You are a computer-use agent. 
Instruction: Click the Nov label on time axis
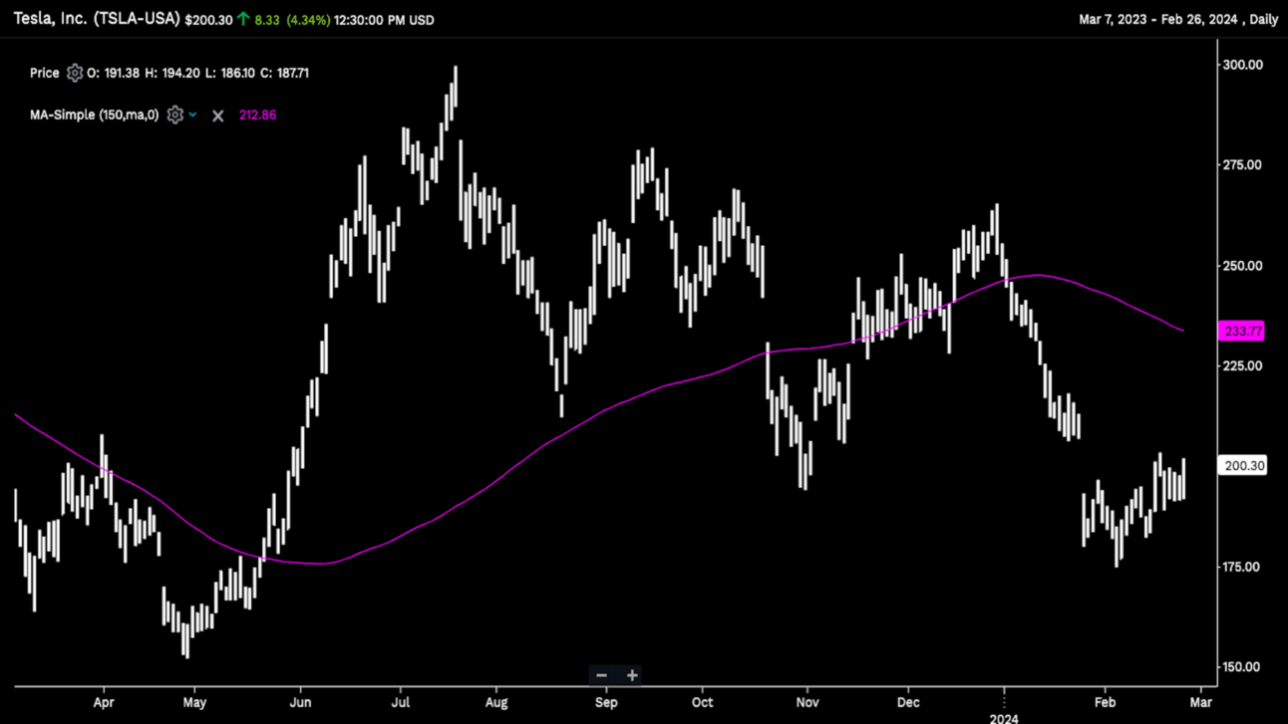(807, 701)
